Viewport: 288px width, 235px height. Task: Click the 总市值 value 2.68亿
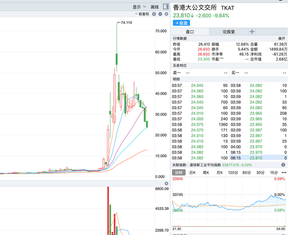[x=281, y=59]
